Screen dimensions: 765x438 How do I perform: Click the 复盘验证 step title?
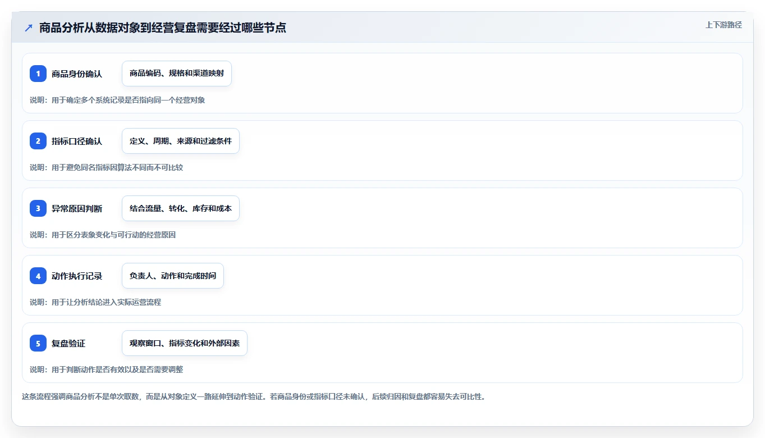(x=68, y=343)
